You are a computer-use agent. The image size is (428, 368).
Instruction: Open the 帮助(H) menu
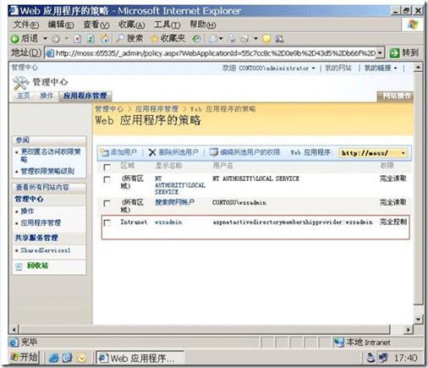203,25
